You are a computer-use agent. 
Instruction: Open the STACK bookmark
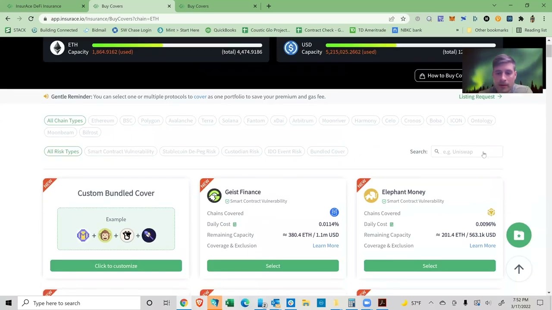pyautogui.click(x=16, y=30)
